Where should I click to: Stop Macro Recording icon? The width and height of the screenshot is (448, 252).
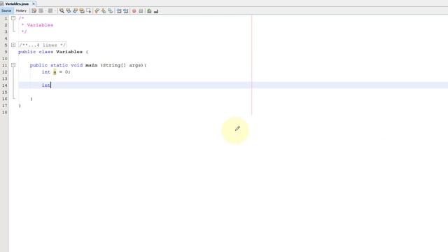click(141, 11)
